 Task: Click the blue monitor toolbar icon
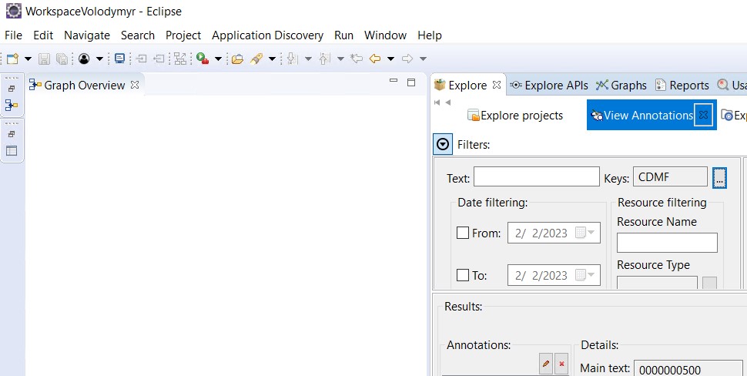pos(119,59)
